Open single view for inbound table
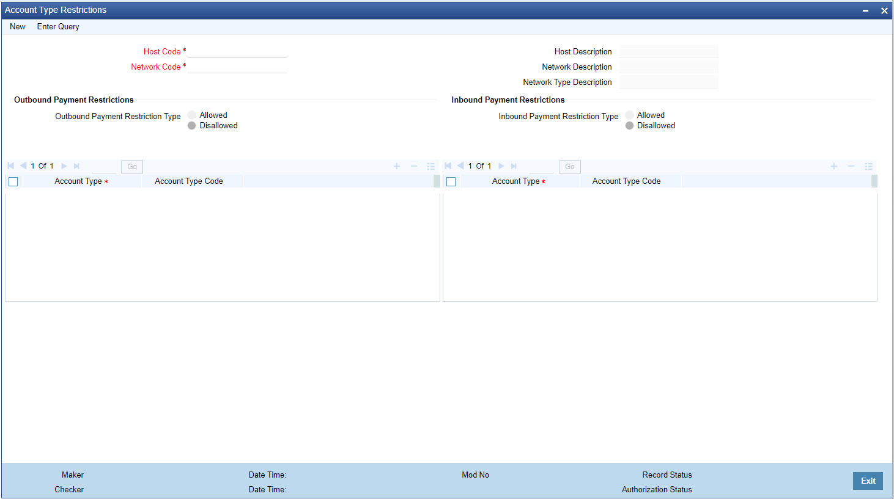894x499 pixels. point(868,166)
